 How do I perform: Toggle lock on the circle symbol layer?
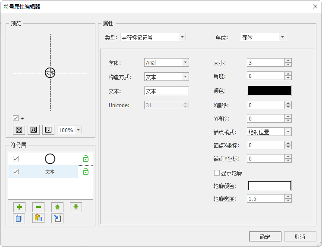point(85,159)
